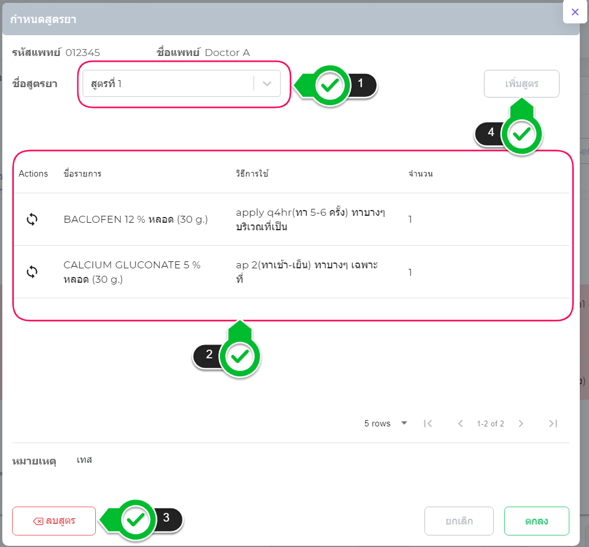Open the สูตรที่ 1 formula dropdown

pos(167,84)
